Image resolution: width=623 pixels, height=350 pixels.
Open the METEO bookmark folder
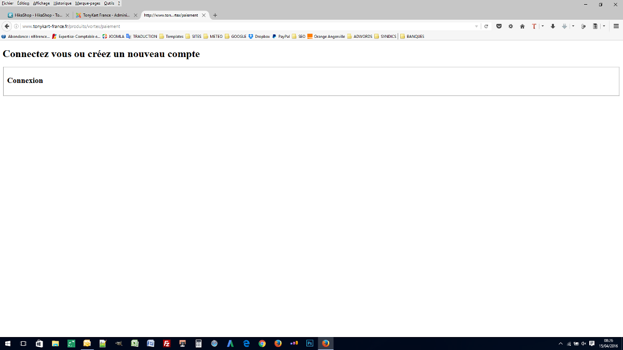pyautogui.click(x=213, y=36)
